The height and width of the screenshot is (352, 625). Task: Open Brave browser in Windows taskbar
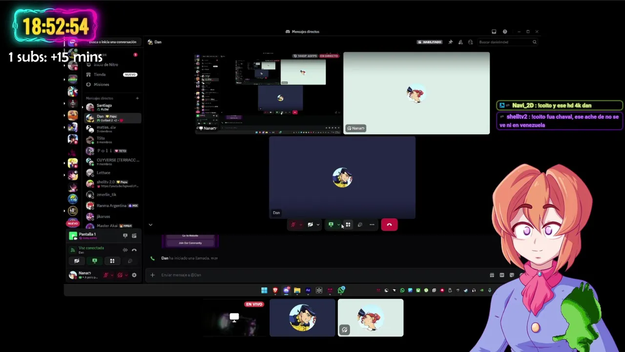pos(275,290)
